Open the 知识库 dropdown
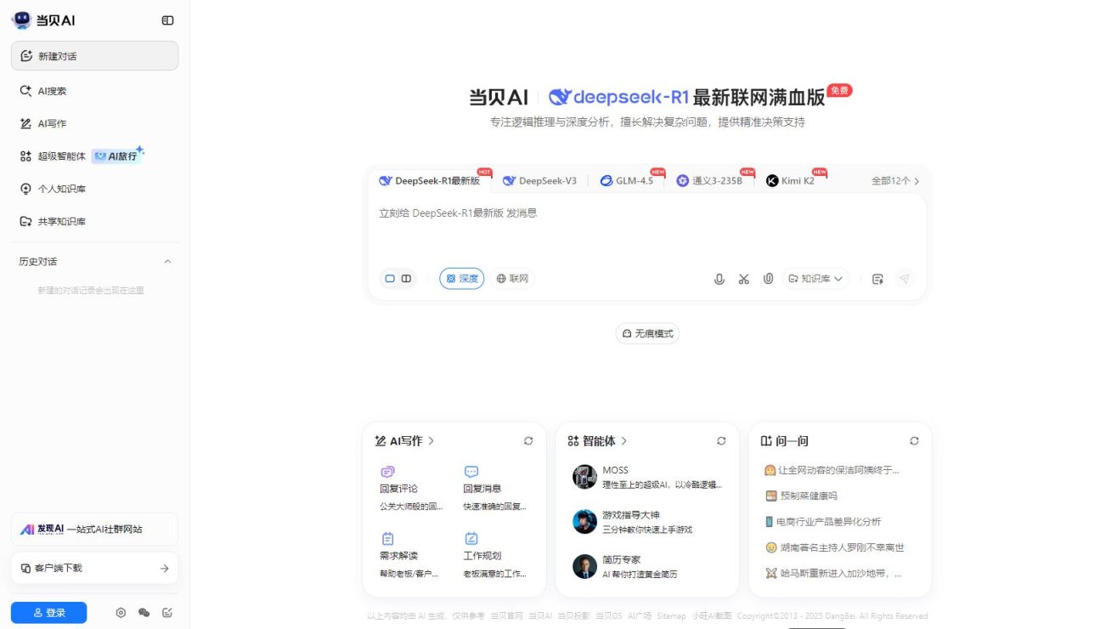This screenshot has height=629, width=1106. (815, 279)
